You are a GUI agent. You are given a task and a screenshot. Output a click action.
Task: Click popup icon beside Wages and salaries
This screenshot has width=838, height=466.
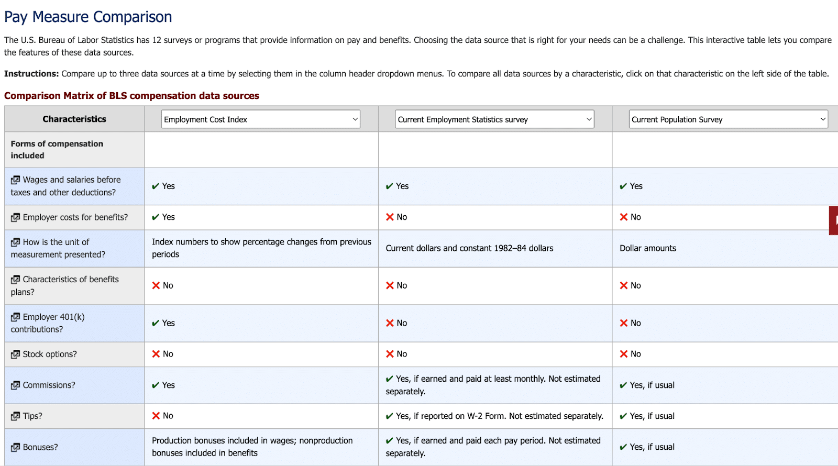(16, 180)
